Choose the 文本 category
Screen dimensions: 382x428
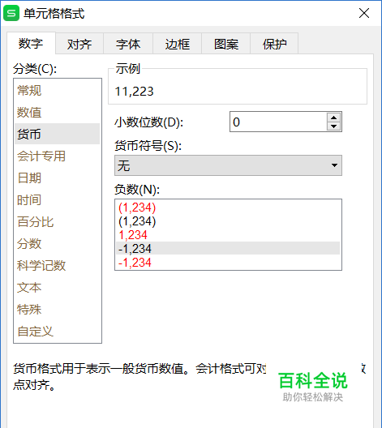click(57, 288)
